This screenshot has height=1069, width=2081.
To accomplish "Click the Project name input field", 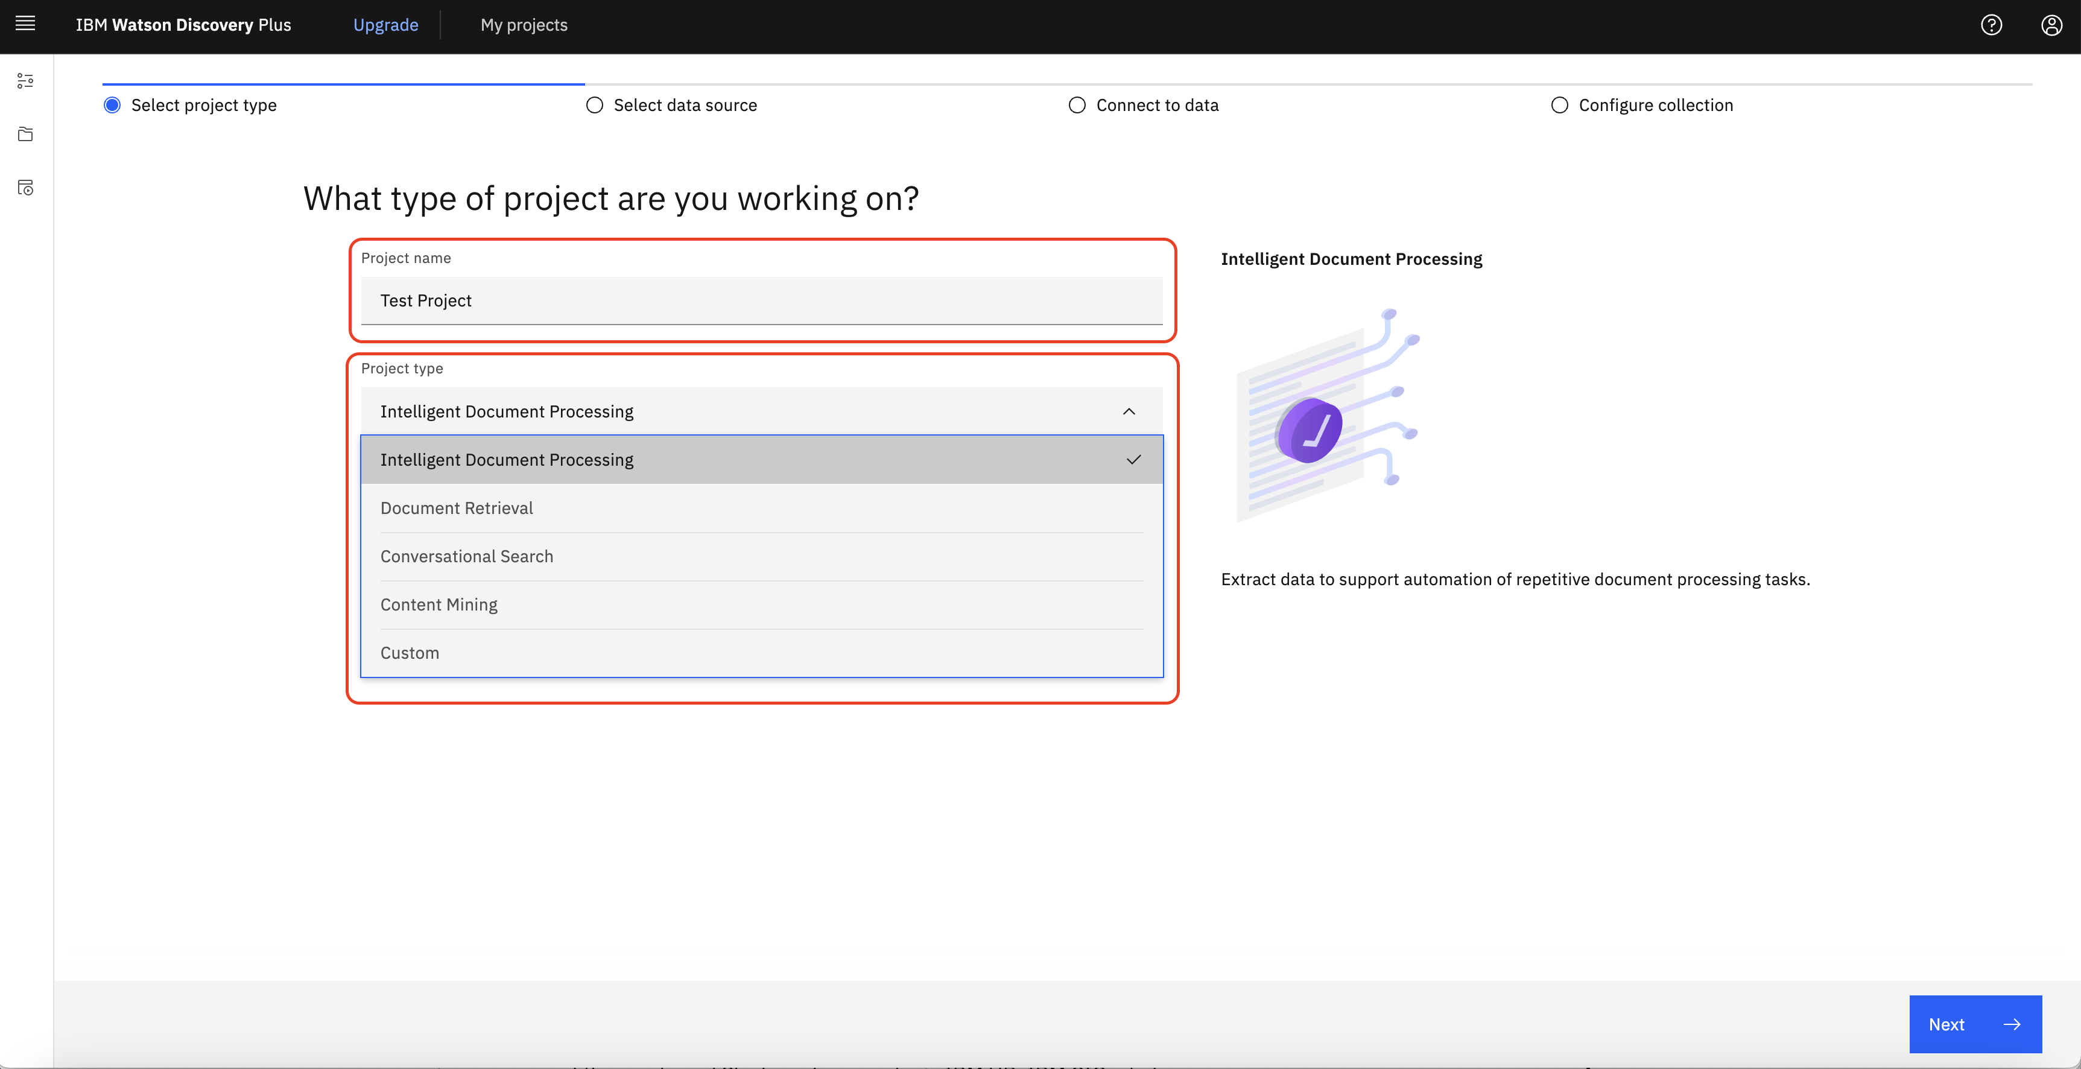I will coord(762,300).
